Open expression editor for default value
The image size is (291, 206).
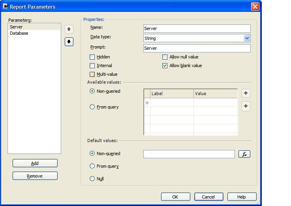(244, 154)
